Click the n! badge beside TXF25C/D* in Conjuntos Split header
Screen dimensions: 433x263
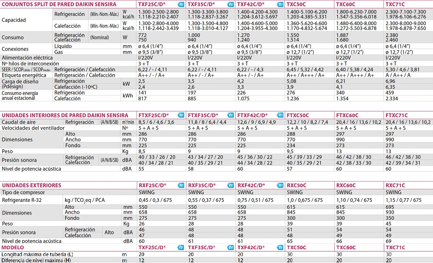point(181,4)
